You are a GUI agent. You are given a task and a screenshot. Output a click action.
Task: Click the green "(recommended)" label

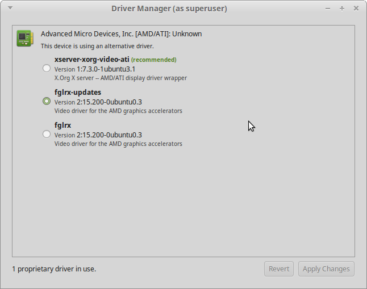[154, 60]
